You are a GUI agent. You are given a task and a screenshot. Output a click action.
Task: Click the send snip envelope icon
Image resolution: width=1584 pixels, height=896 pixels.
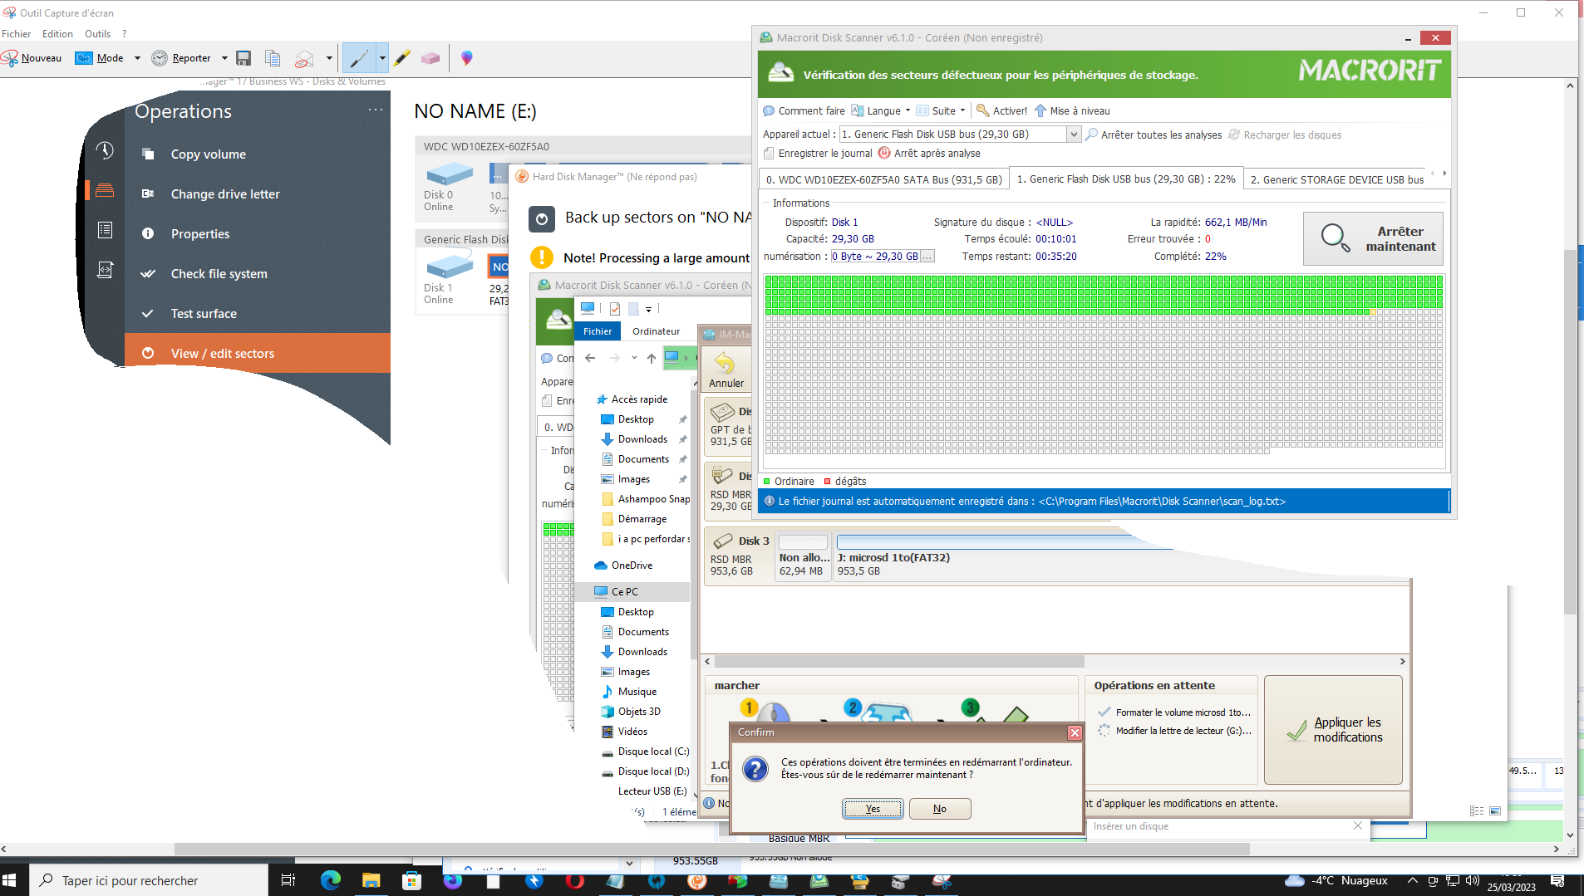tap(304, 58)
